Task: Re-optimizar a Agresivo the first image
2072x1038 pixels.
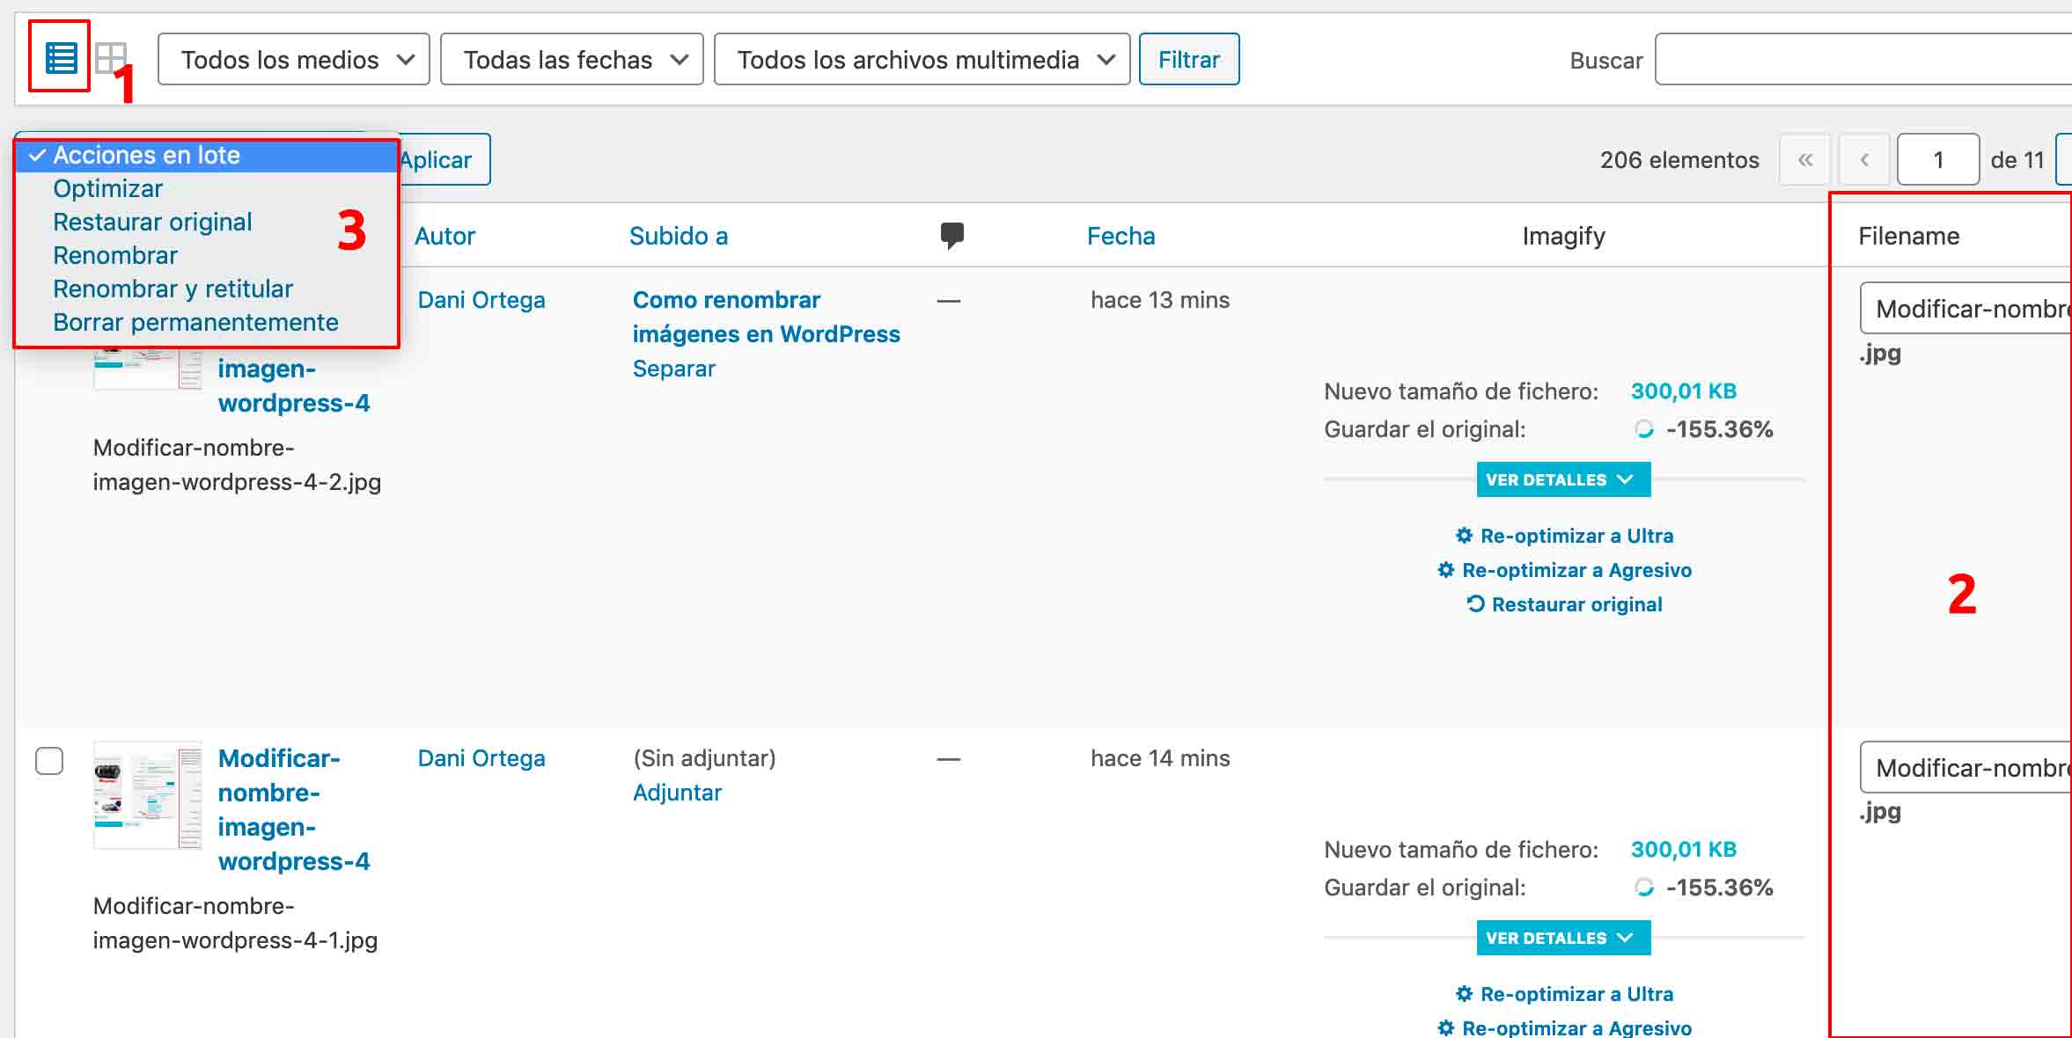Action: (x=1565, y=570)
